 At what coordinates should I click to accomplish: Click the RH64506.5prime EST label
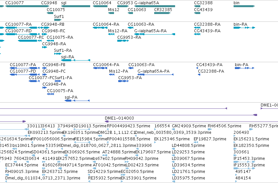[224, 126]
